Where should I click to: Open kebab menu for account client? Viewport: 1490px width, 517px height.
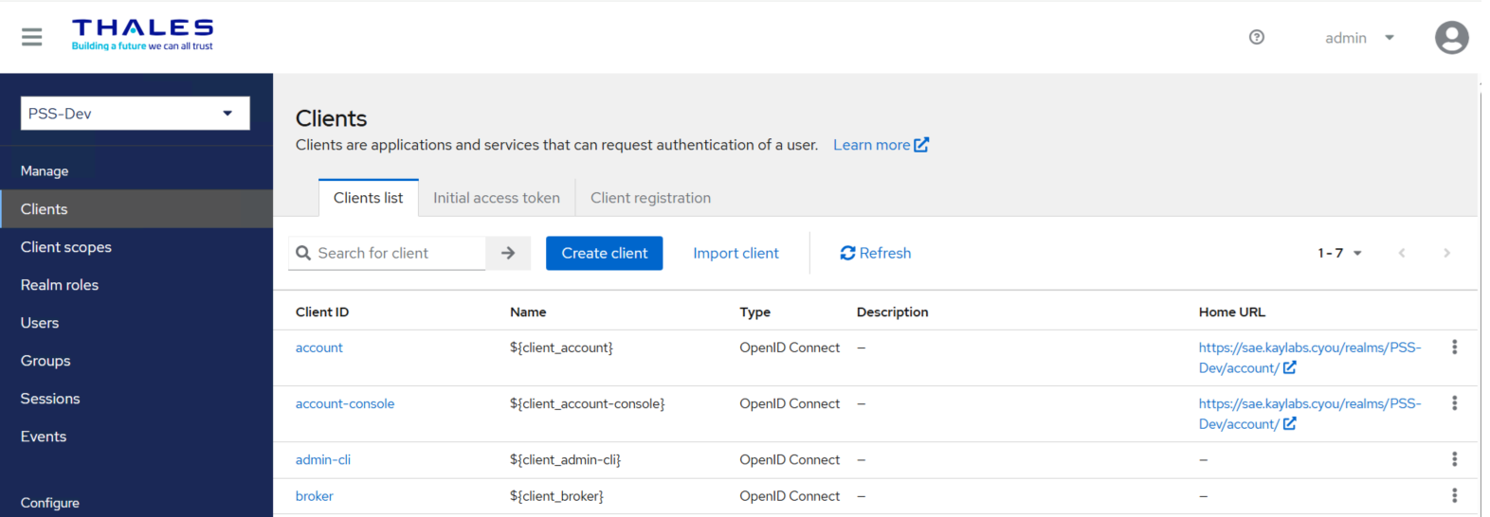(x=1454, y=348)
